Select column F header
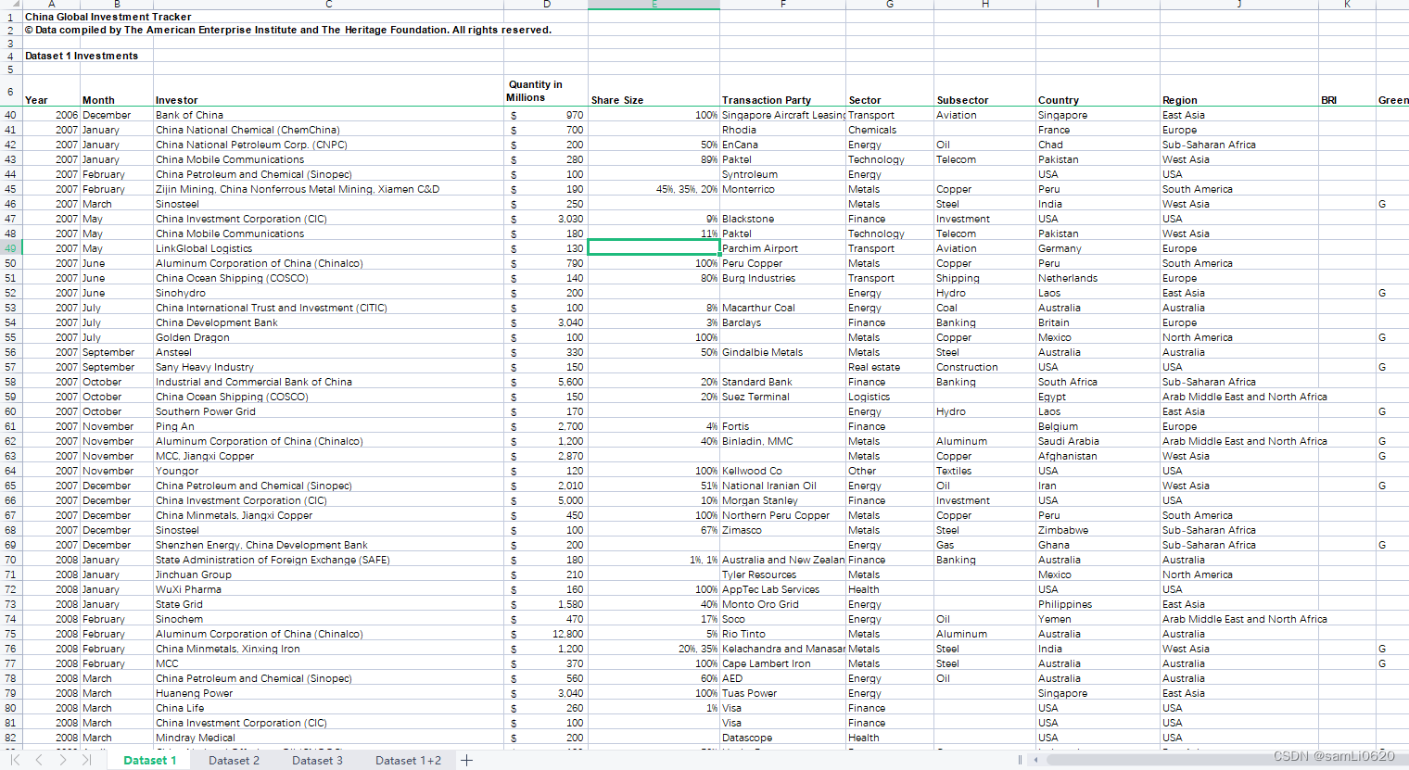Viewport: 1409px width, 770px height. pos(782,5)
